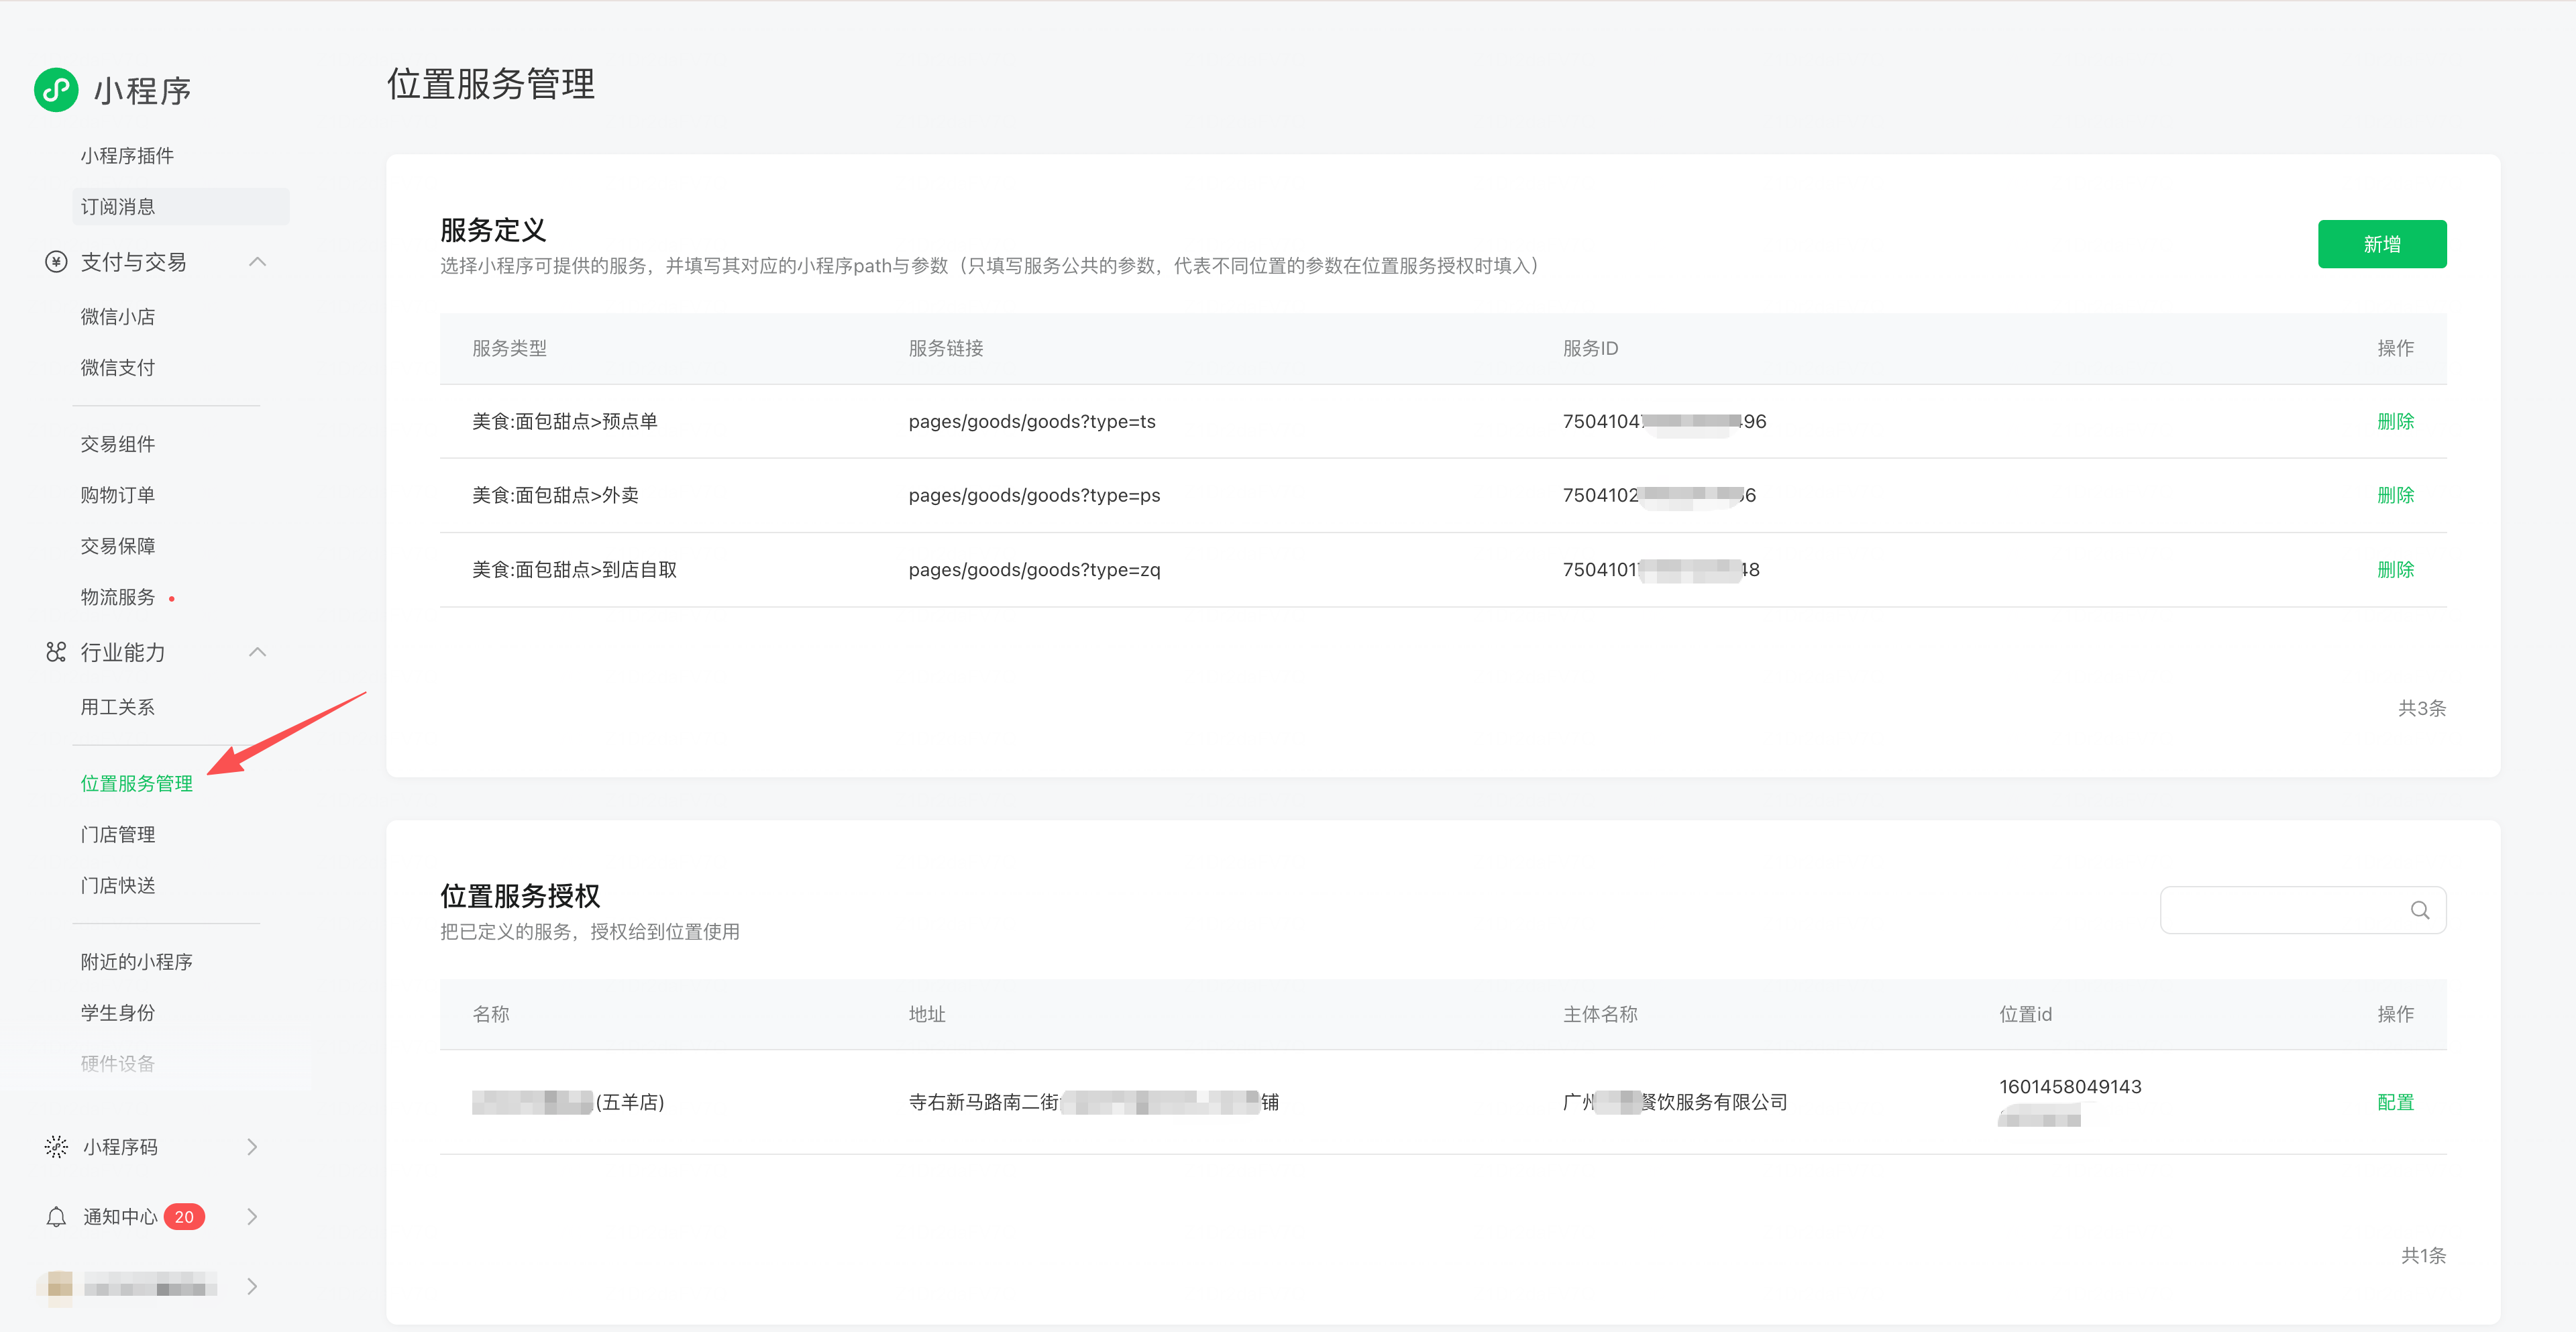Screen dimensions: 2576x1332
Task: Delete the 预点单 service row
Action: tap(2395, 421)
